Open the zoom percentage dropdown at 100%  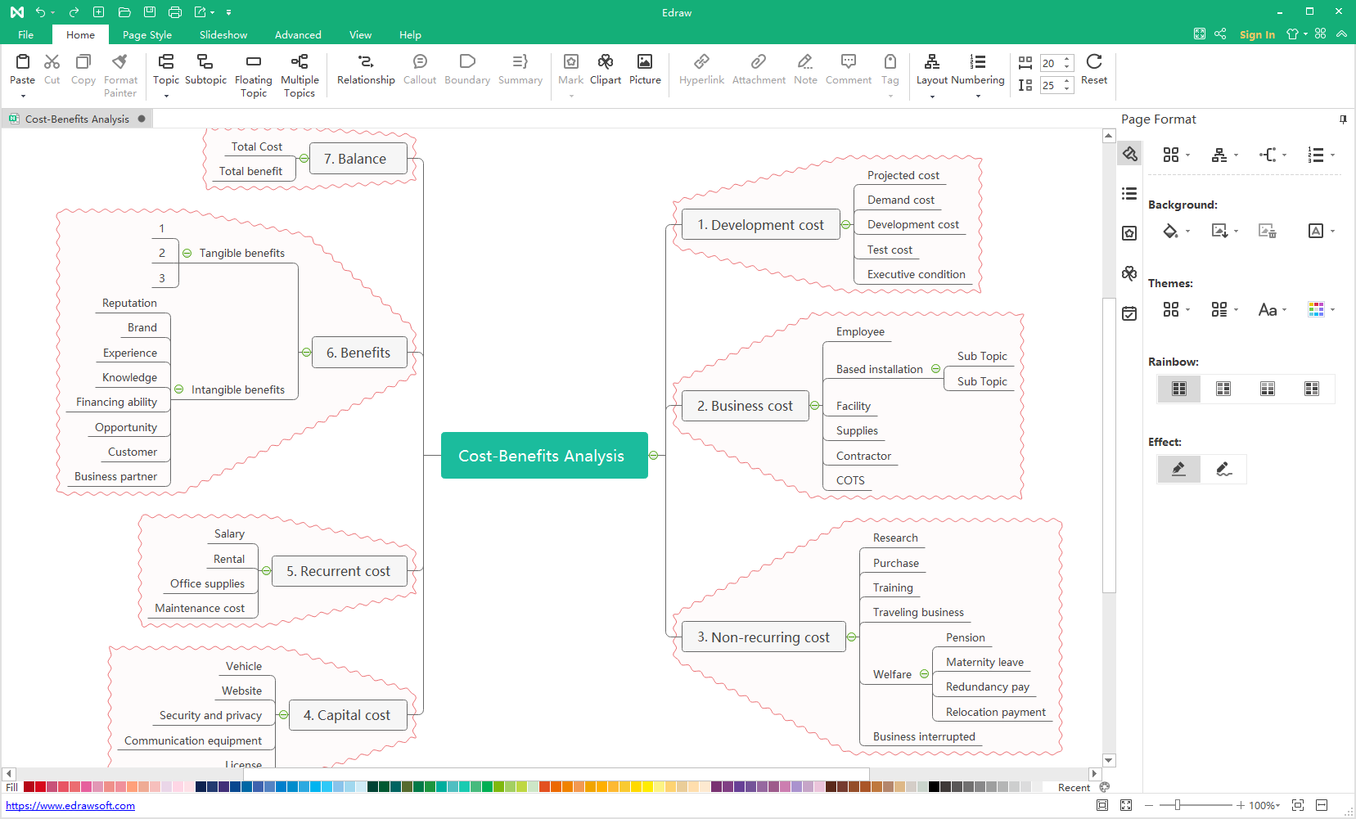click(1264, 806)
